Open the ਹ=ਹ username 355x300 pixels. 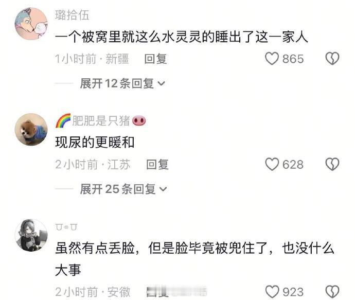click(x=66, y=227)
